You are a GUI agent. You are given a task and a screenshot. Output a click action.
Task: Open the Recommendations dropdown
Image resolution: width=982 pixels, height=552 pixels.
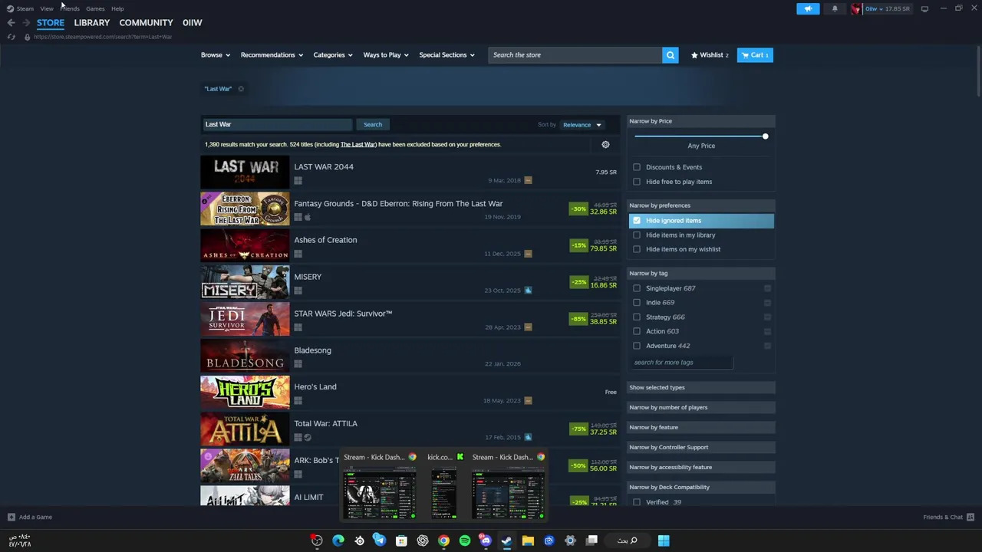coord(272,55)
